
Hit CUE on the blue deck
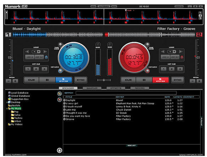(31, 80)
